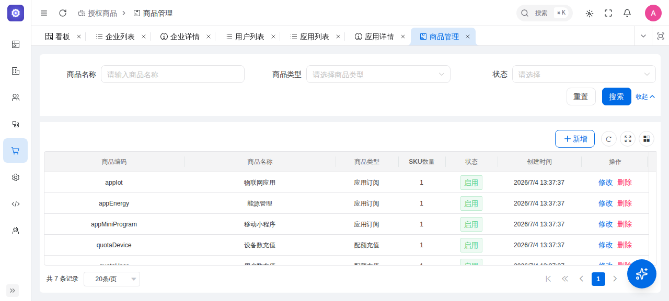Screen dimensions: 669x301
Task: Open the notifications bell
Action: (627, 13)
